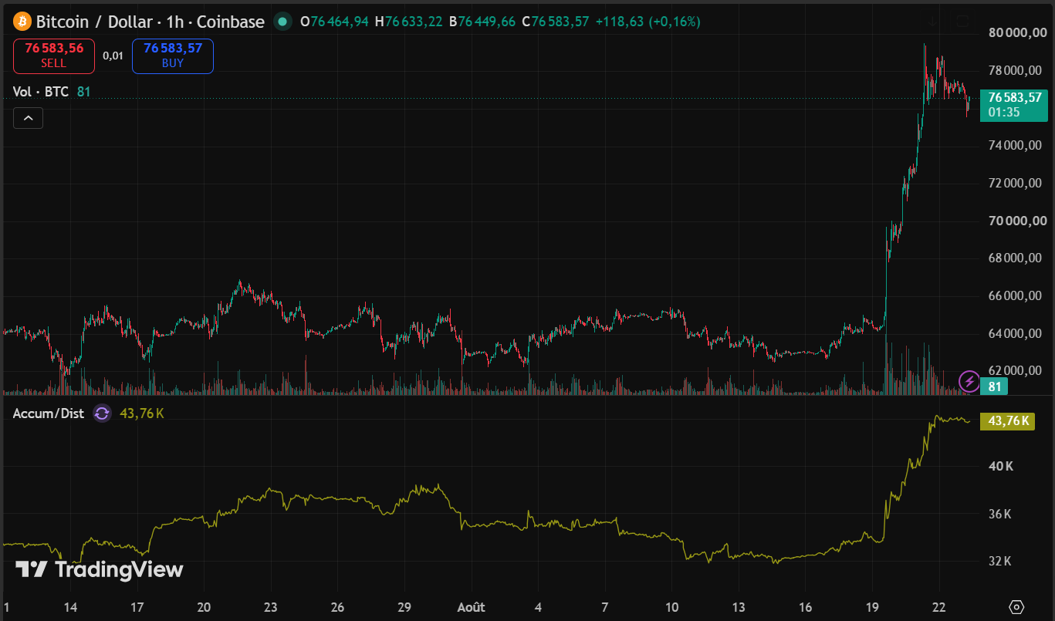Screen dimensions: 1055x621
Task: Click date 14 on the time axis
Action: (70, 607)
